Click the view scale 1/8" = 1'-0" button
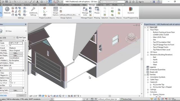Viewport: 180px width, 101px height. tap(33, 96)
